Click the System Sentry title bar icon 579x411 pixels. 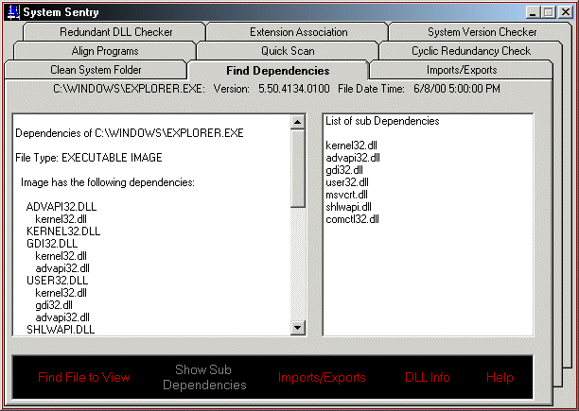(x=12, y=11)
